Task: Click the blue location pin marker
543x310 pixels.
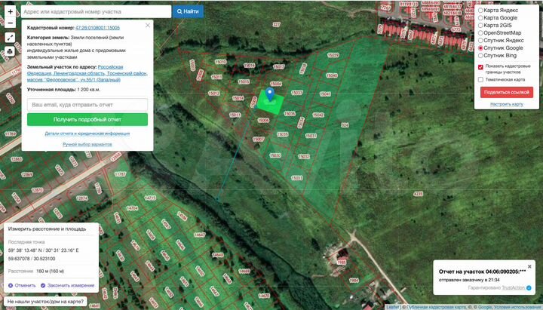Action: [x=270, y=94]
